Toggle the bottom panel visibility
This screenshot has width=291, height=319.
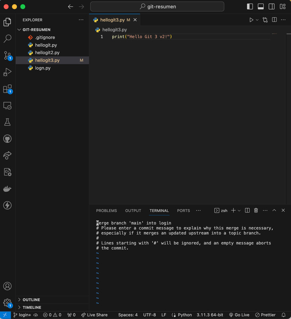(261, 6)
